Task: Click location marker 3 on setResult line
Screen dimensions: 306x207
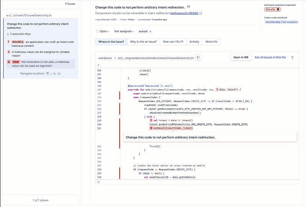Action: [151, 128]
